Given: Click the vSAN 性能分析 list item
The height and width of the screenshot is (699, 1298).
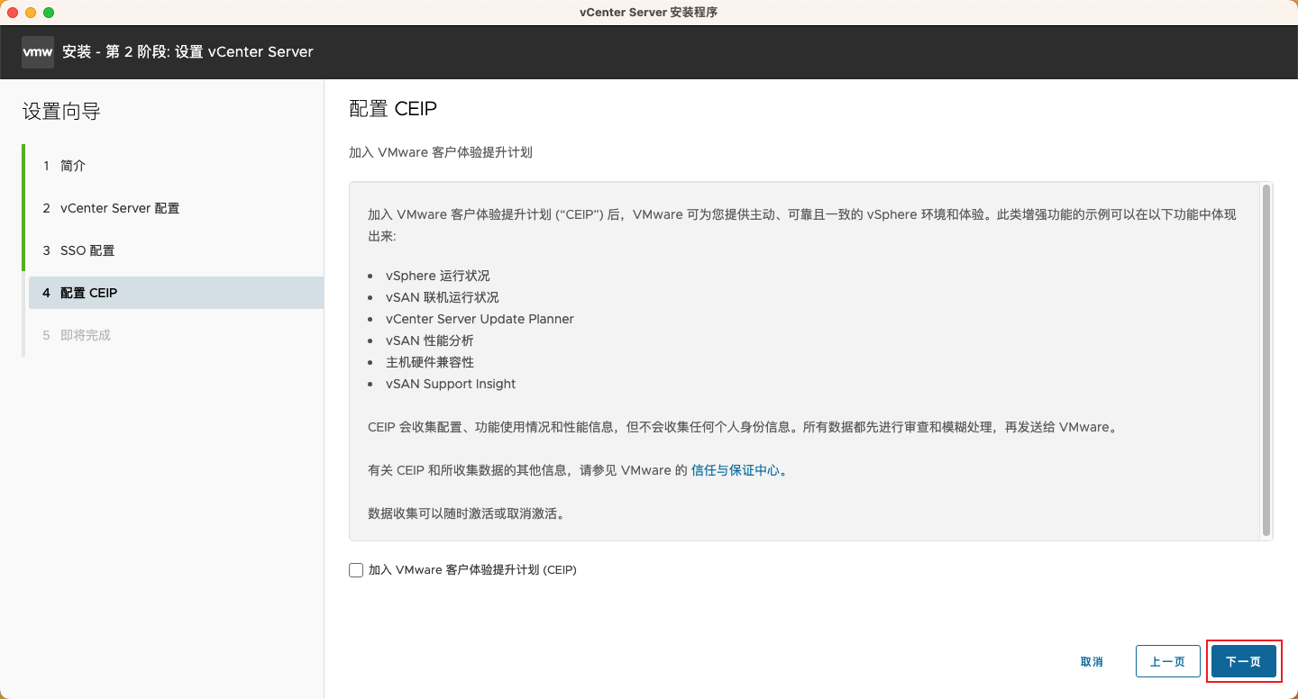Looking at the screenshot, I should point(430,340).
